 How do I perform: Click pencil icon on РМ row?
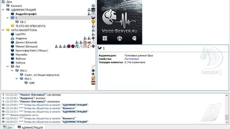pos(93,67)
